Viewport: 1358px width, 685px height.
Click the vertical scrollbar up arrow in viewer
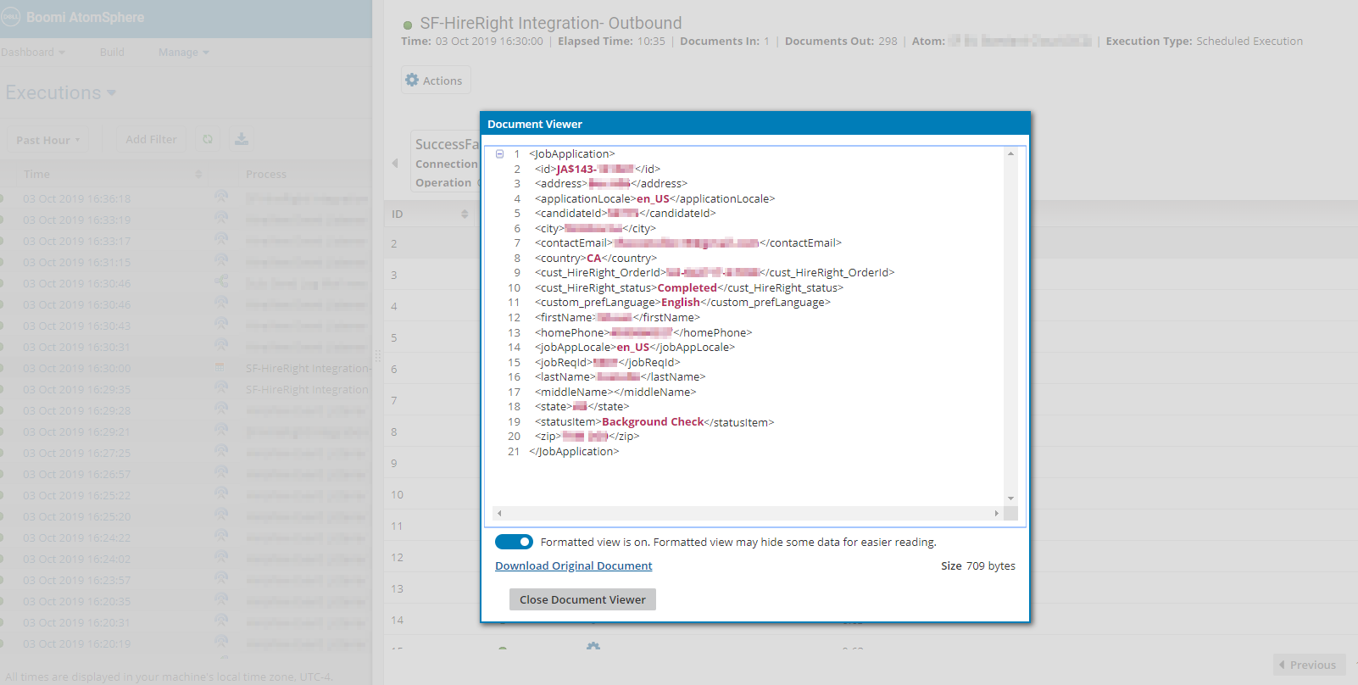pyautogui.click(x=1010, y=153)
